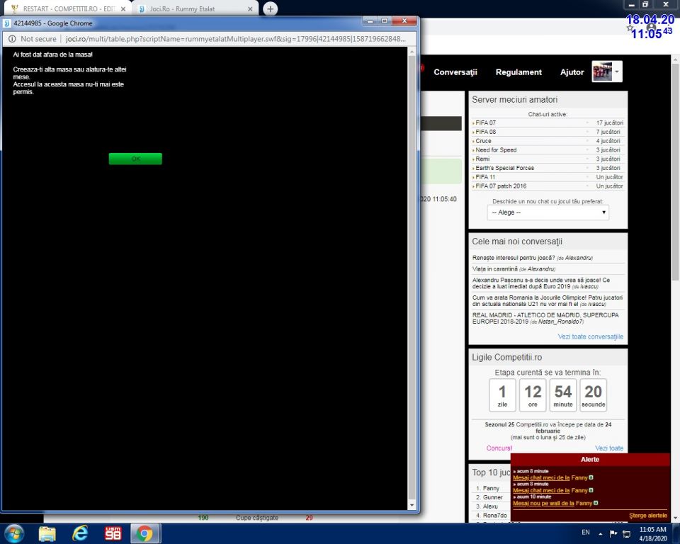Open the Windows Start menu
The image size is (680, 544).
point(14,533)
